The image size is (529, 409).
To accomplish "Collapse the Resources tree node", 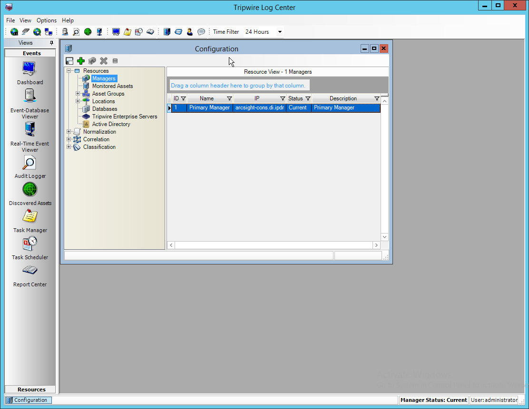I will coord(69,71).
